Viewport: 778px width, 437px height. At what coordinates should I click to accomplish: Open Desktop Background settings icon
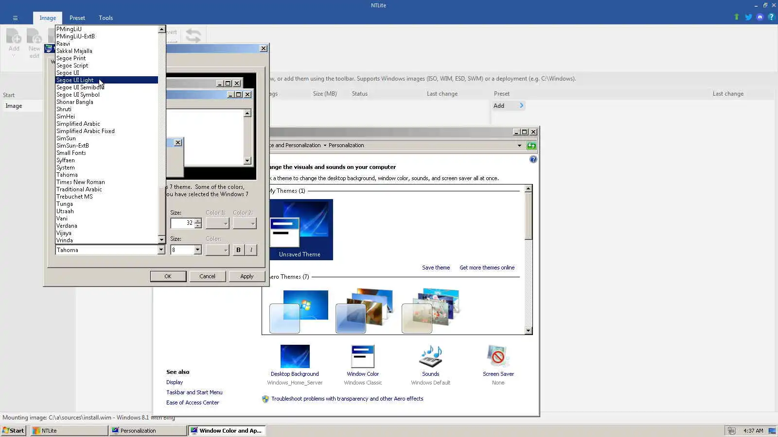pos(295,356)
